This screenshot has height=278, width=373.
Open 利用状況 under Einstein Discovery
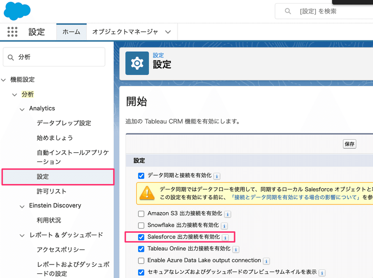49,220
